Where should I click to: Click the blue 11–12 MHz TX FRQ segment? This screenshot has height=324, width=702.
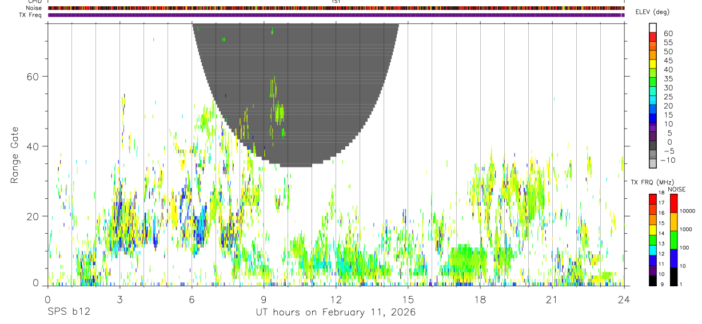click(x=653, y=261)
